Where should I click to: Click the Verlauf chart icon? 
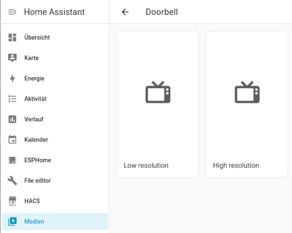(13, 119)
